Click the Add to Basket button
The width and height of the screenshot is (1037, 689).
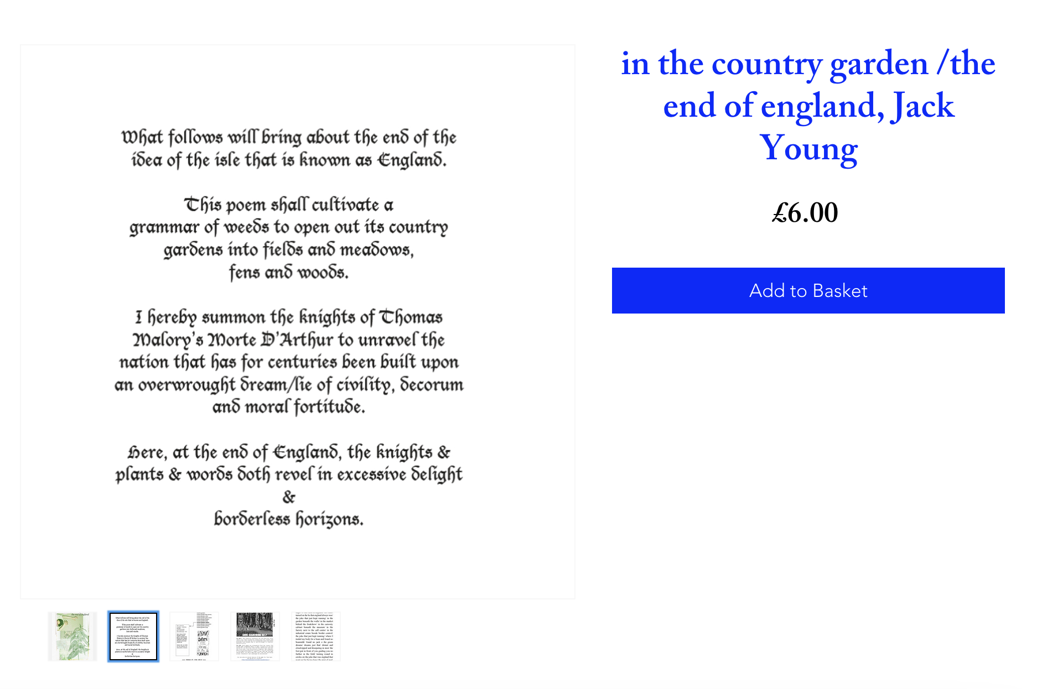click(808, 291)
